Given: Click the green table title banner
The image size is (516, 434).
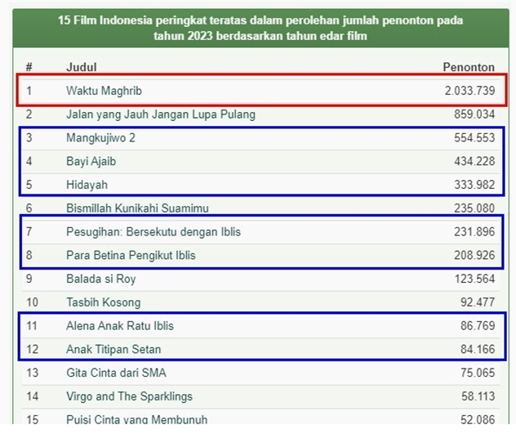Looking at the screenshot, I should (260, 28).
